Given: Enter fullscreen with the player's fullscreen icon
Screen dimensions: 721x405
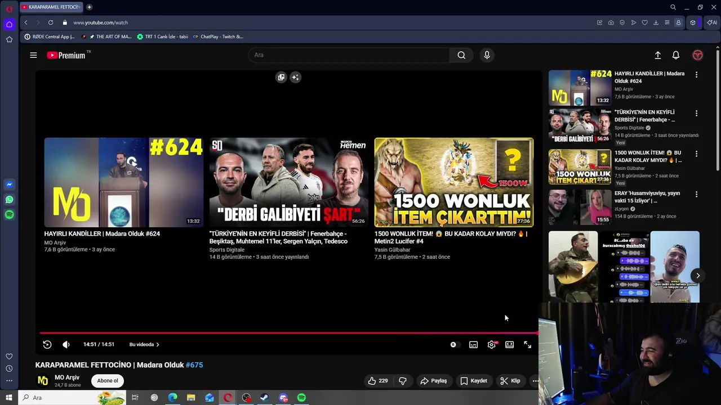Looking at the screenshot, I should point(527,344).
